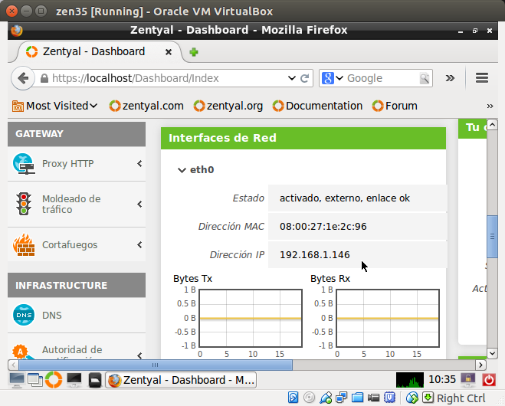Open the Most Visited bookmarks dropdown
The image size is (505, 406).
pos(54,106)
